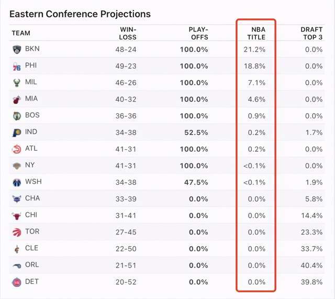Click the NBA TITLE column header
This screenshot has height=299, width=335.
pos(256,33)
